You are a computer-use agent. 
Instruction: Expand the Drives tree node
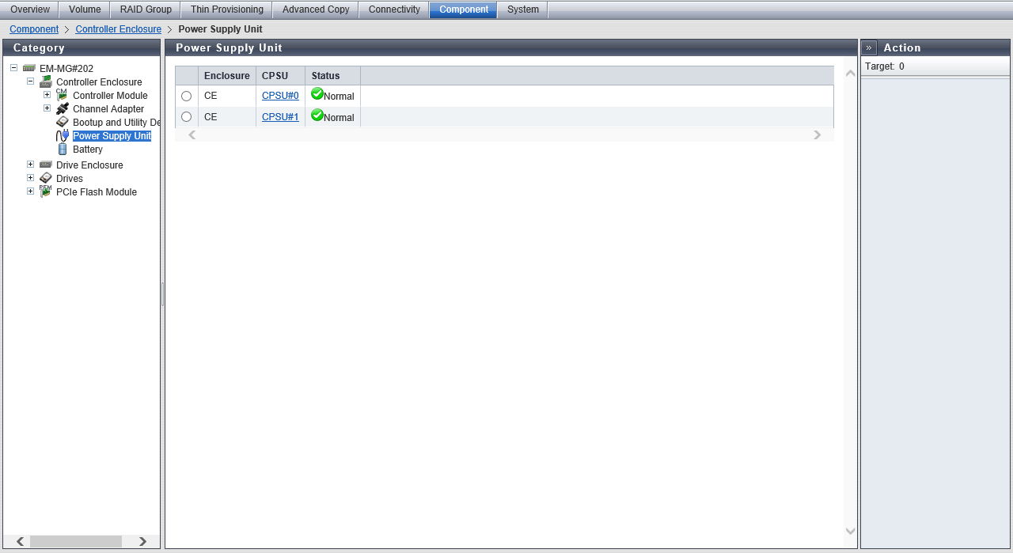[30, 178]
